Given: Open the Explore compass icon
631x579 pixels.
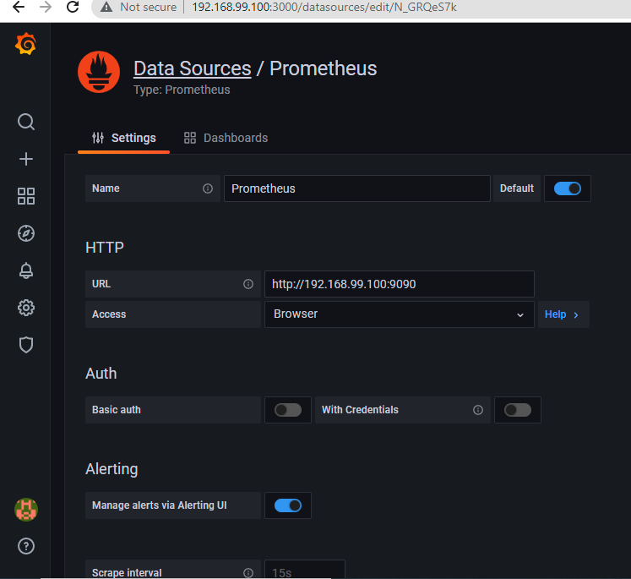Looking at the screenshot, I should point(26,233).
